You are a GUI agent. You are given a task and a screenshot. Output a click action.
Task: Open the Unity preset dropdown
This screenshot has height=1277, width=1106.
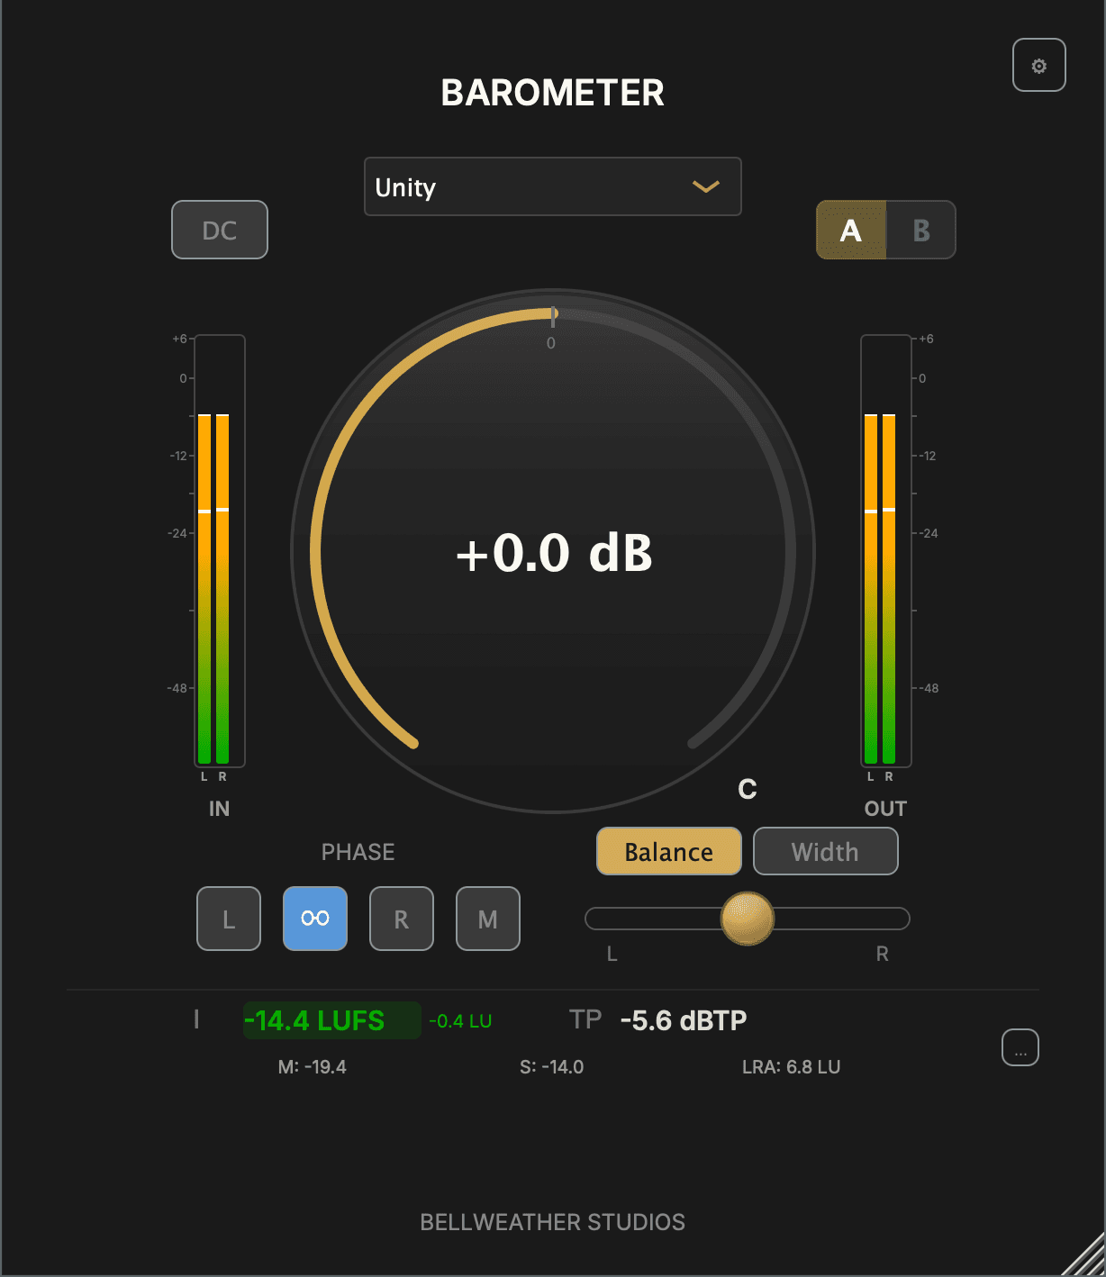[x=552, y=186]
